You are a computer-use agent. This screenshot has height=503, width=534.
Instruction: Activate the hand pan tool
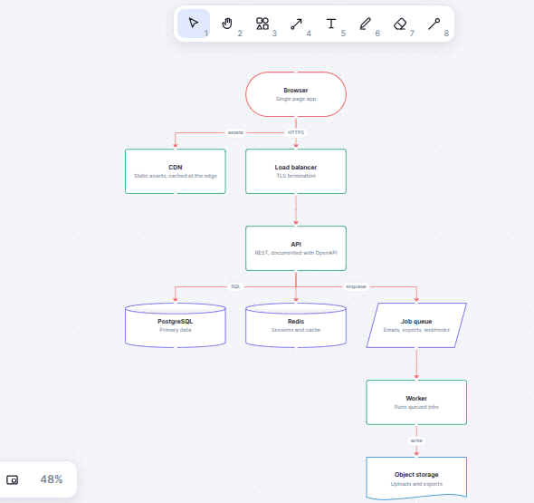point(227,24)
